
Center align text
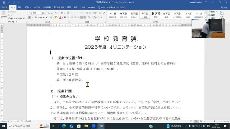[x=75, y=18]
